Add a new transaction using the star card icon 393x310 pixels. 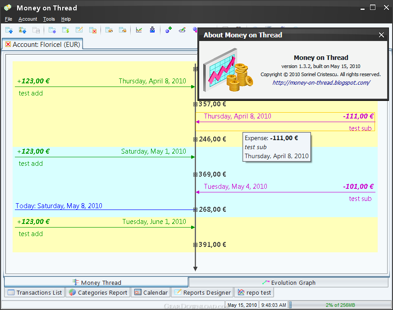pyautogui.click(x=52, y=30)
